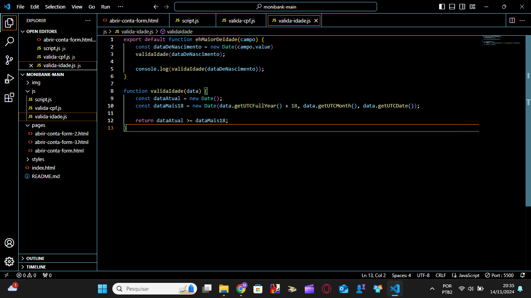The image size is (531, 298).
Task: Open the Windows Start button
Action: pyautogui.click(x=102, y=289)
